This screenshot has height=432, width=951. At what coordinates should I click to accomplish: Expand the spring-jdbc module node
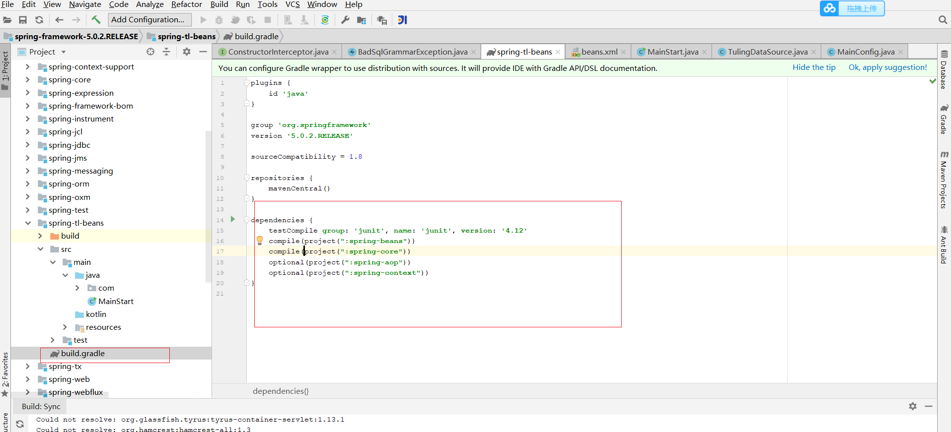[28, 145]
